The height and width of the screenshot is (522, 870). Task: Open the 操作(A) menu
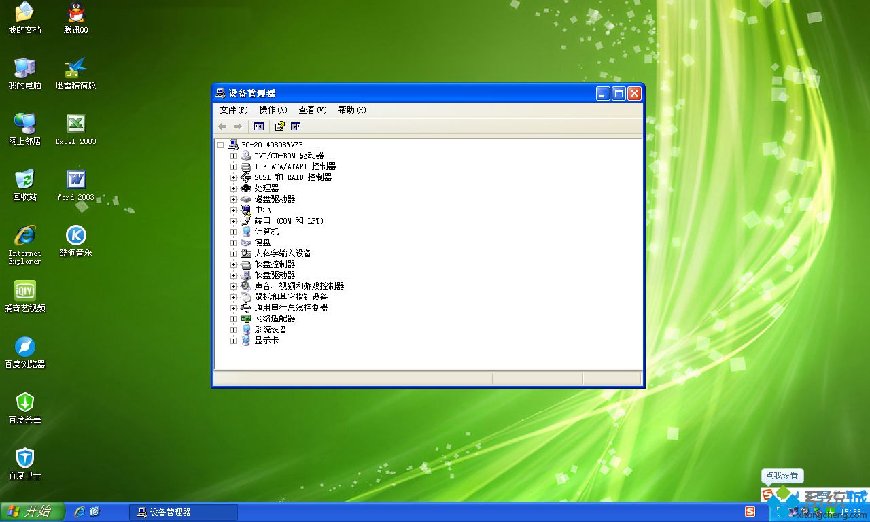[273, 110]
